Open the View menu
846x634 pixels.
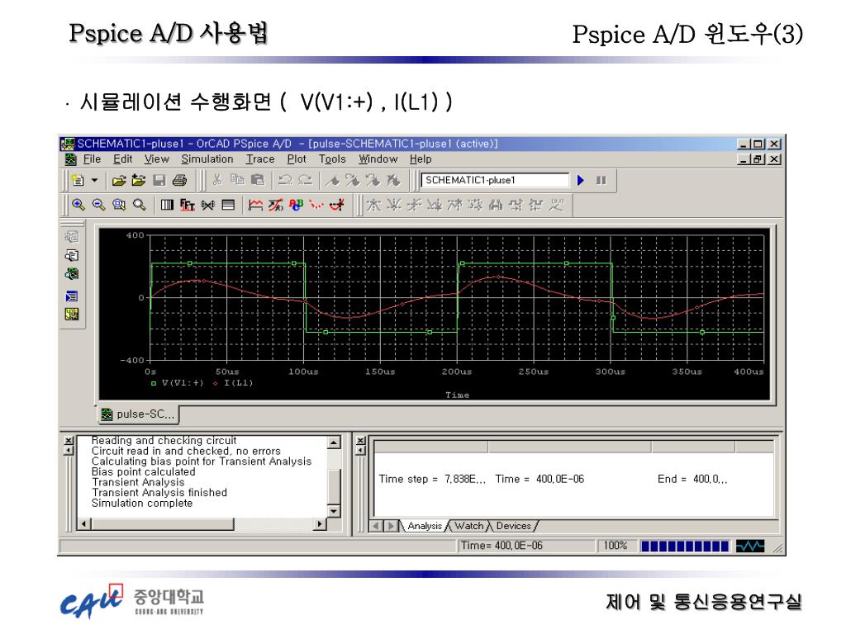coord(156,159)
